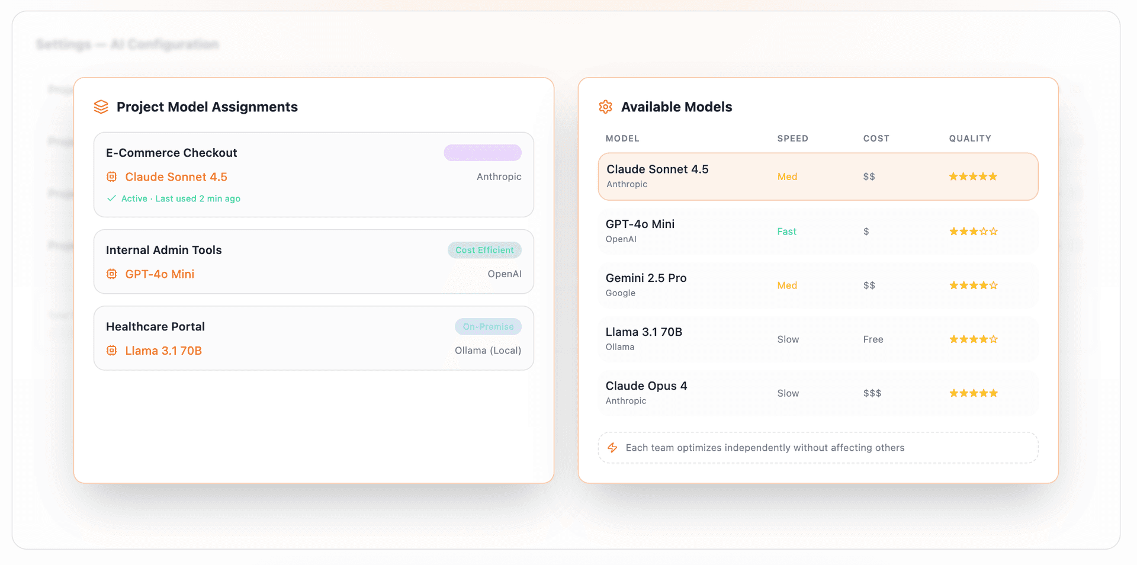Click the gear icon beside Available Models
The image size is (1137, 565).
[605, 107]
